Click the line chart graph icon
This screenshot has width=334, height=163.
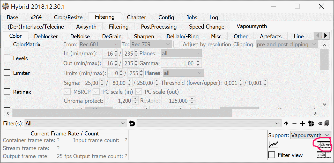click(273, 145)
